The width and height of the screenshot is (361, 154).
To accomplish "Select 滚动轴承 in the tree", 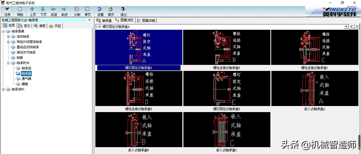I will coord(23,37).
